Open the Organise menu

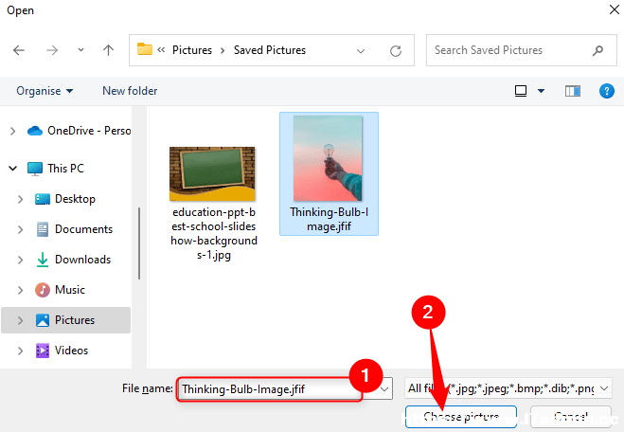click(45, 91)
